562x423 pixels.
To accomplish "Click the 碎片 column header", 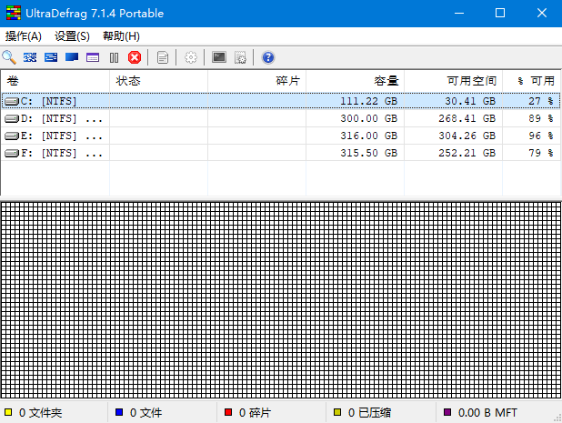I will (x=256, y=81).
